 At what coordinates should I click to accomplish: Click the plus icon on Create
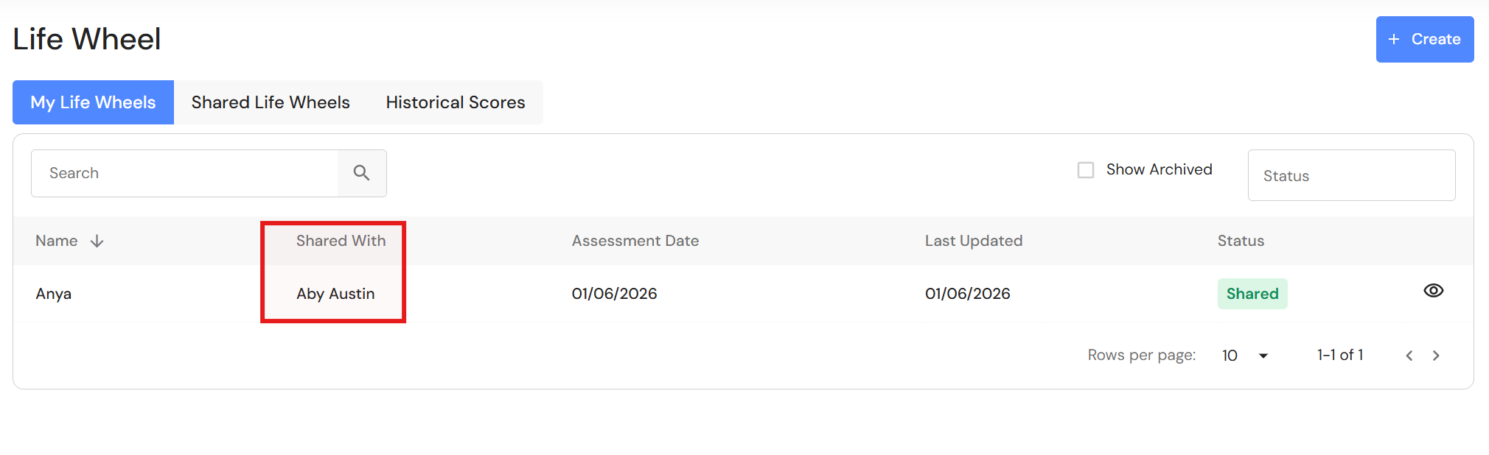click(1394, 39)
